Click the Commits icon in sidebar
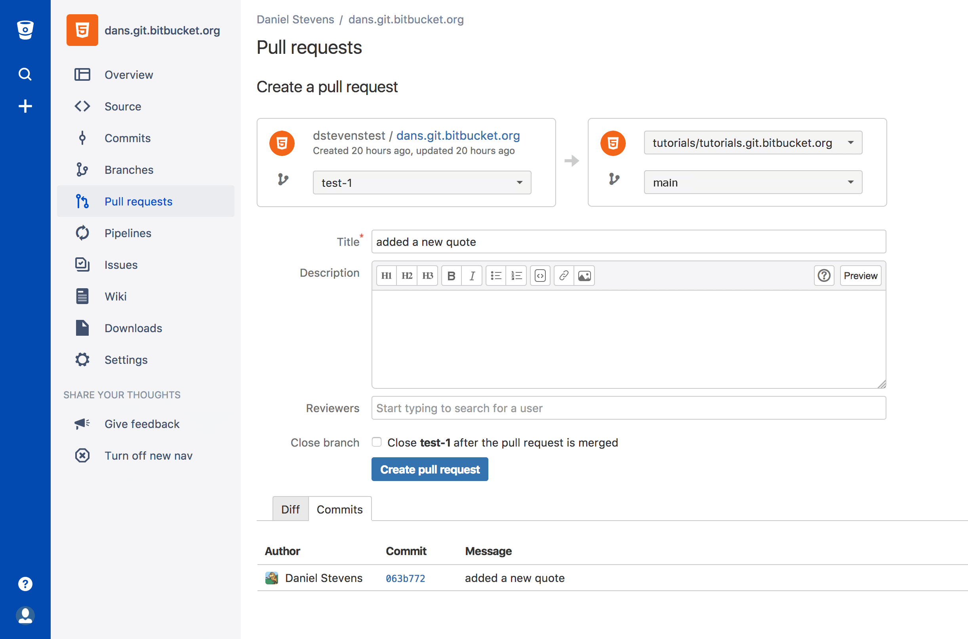 83,137
